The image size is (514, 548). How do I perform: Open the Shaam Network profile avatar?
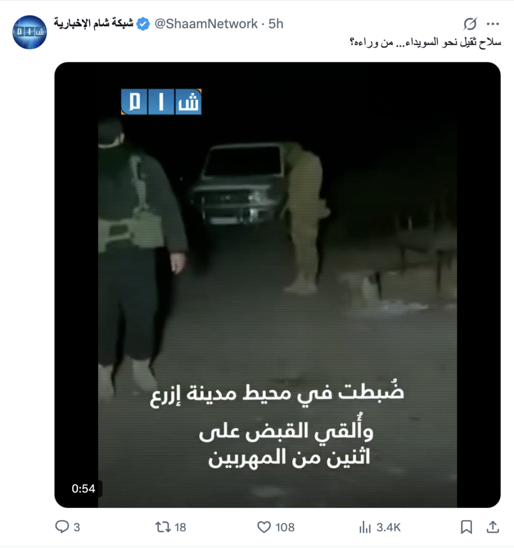[30, 32]
